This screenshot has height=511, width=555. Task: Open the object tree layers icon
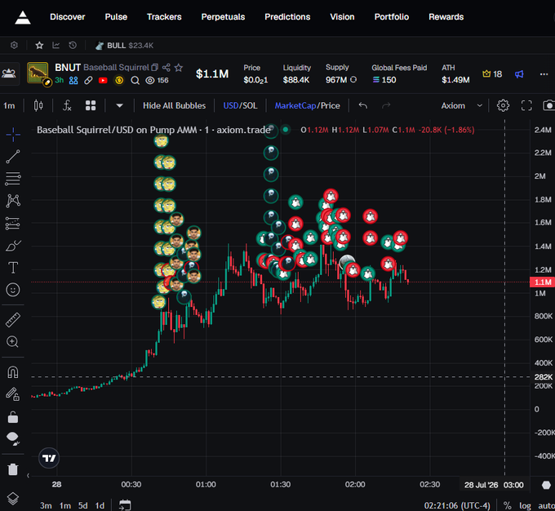click(13, 498)
